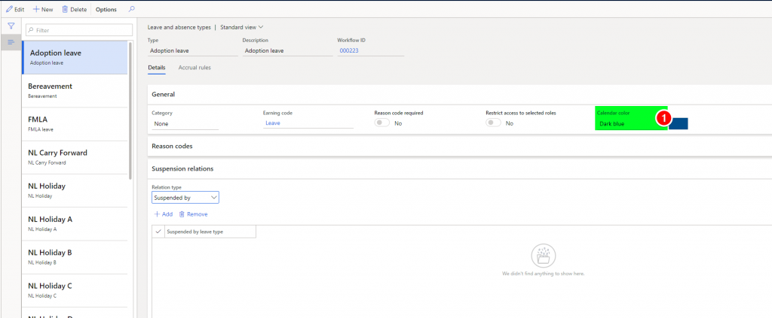Click the Leave and absence types title
Screen dimensions: 772x318
(x=179, y=28)
